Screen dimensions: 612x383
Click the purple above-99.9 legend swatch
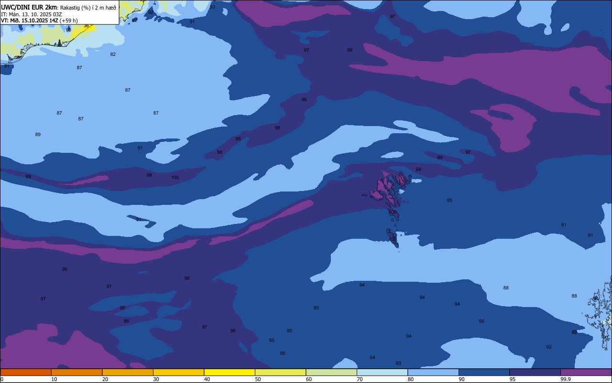586,372
